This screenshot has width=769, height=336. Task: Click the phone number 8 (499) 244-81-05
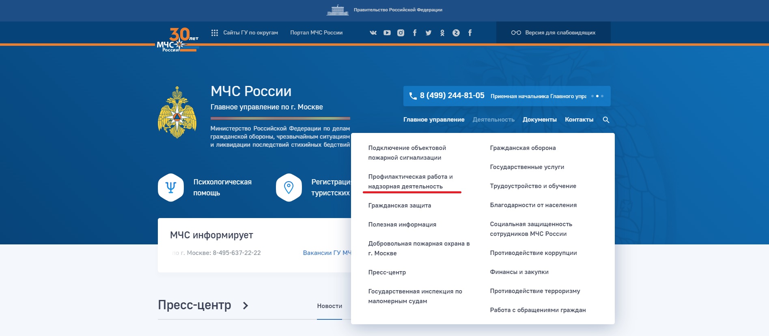point(452,96)
